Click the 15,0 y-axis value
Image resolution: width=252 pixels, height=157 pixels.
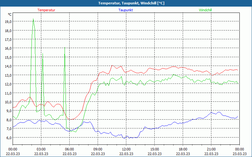coord(8,57)
